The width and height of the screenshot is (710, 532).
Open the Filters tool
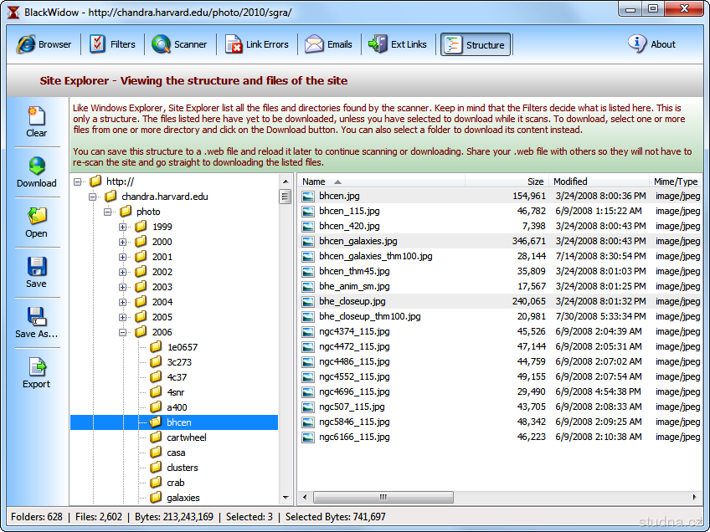[112, 44]
